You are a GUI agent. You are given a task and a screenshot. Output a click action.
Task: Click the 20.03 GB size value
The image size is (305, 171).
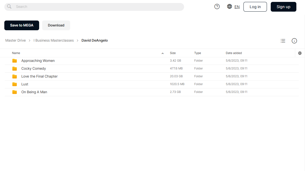[x=176, y=76]
